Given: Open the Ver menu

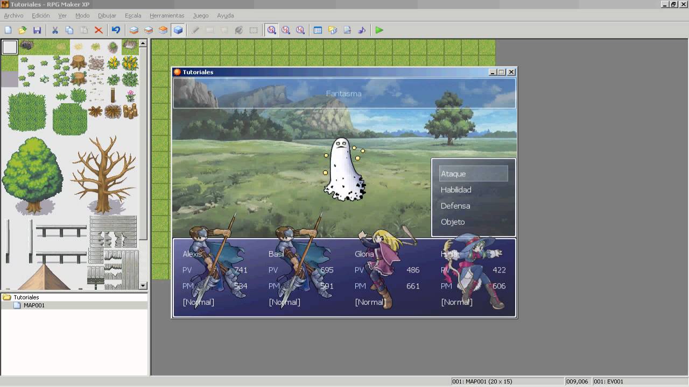Looking at the screenshot, I should coord(62,16).
